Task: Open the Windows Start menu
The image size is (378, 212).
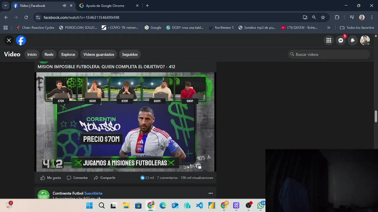Action: (x=89, y=206)
